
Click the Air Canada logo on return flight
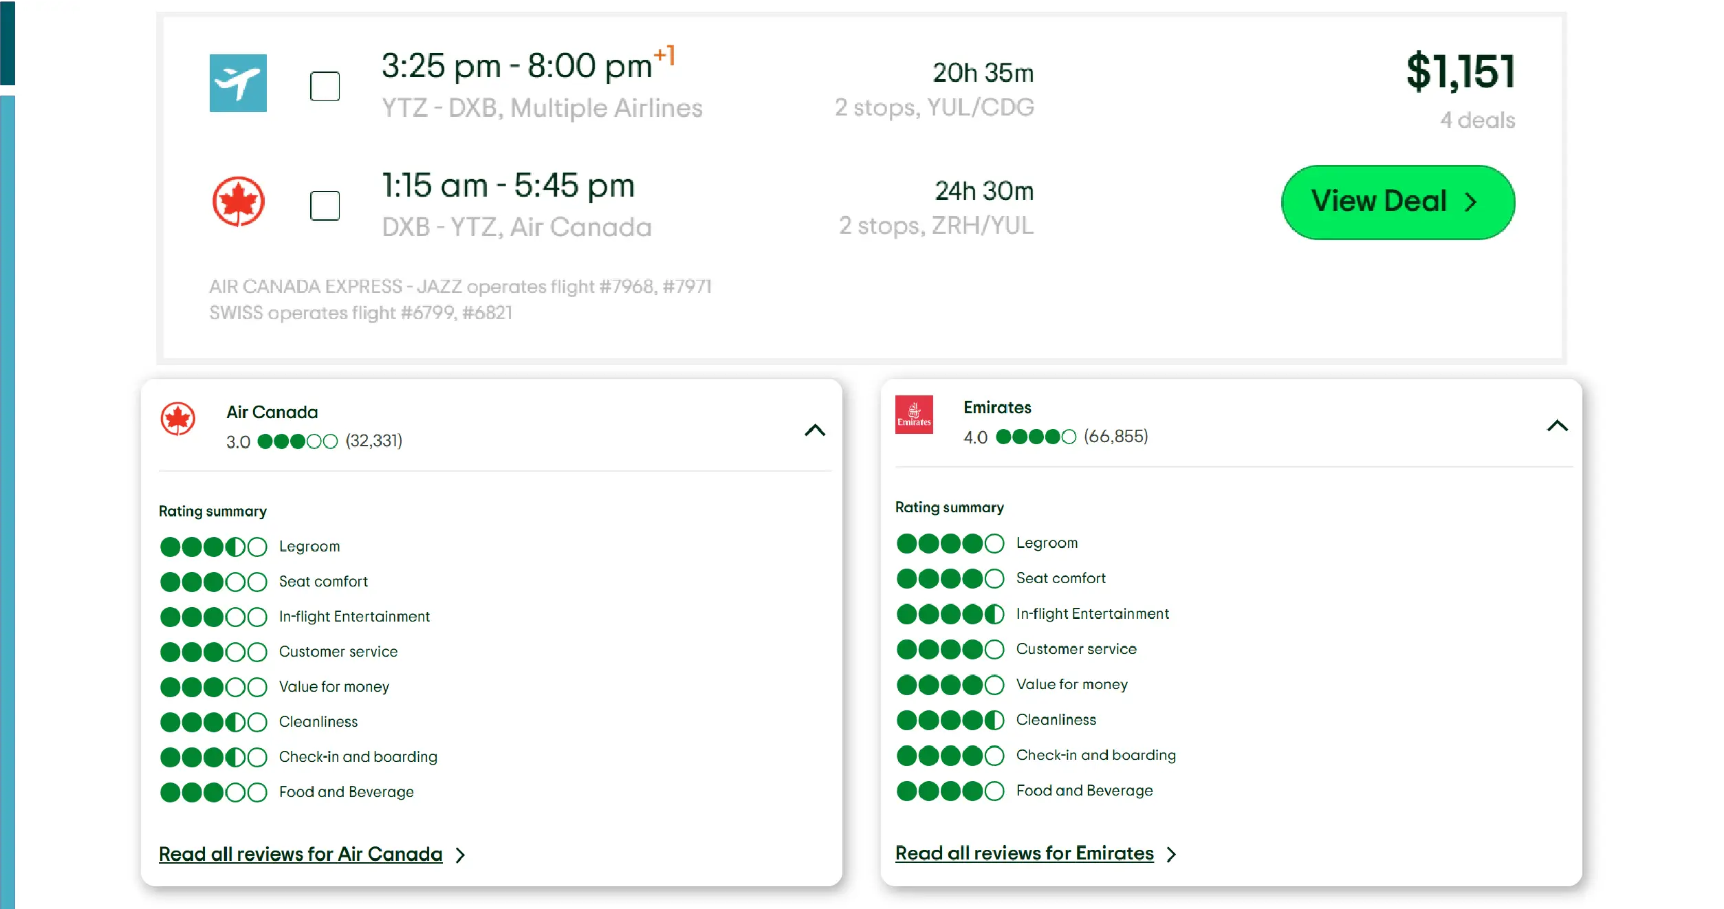[238, 201]
